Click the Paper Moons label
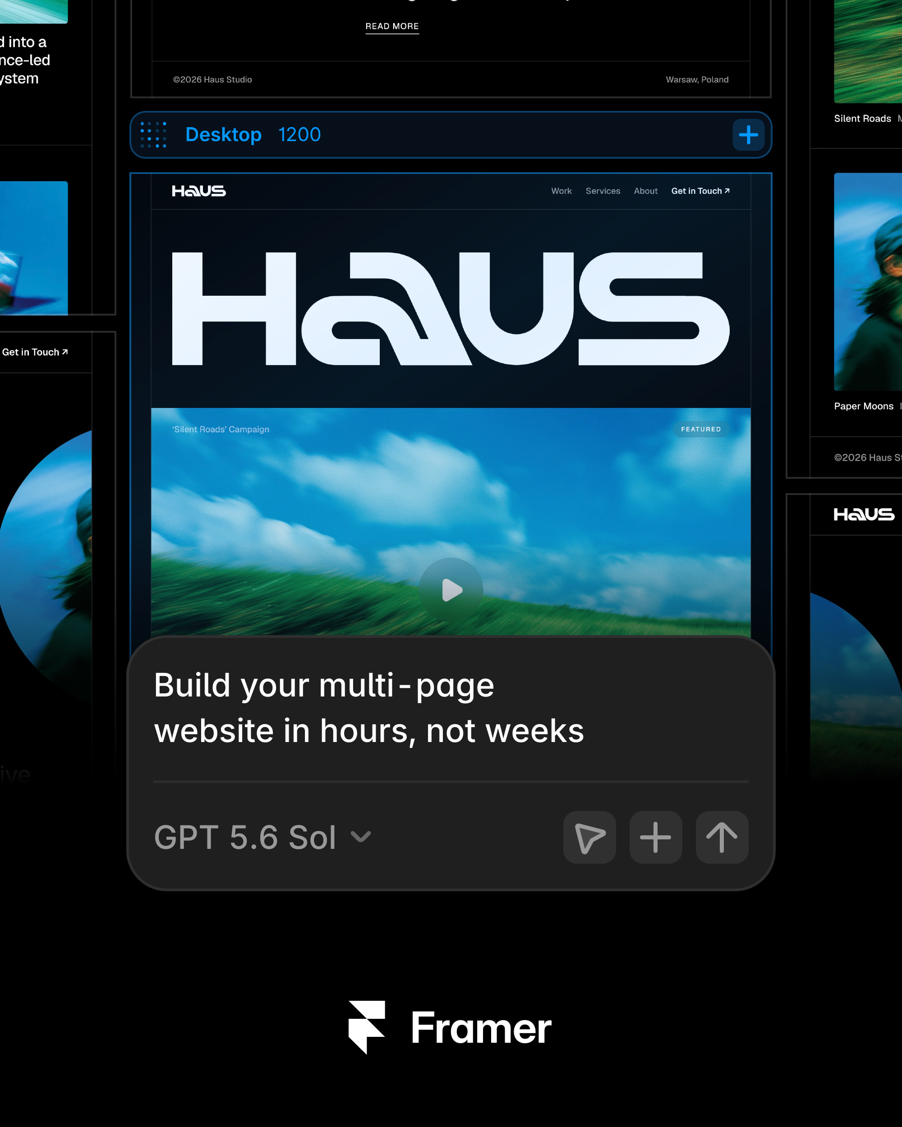902x1127 pixels. 863,406
